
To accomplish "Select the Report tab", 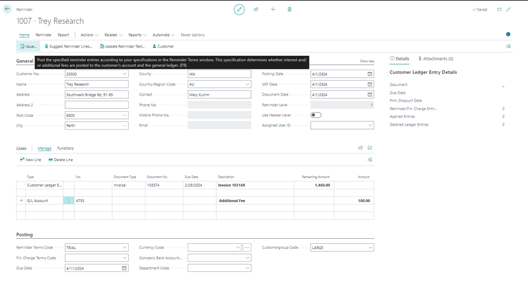I will [x=63, y=35].
